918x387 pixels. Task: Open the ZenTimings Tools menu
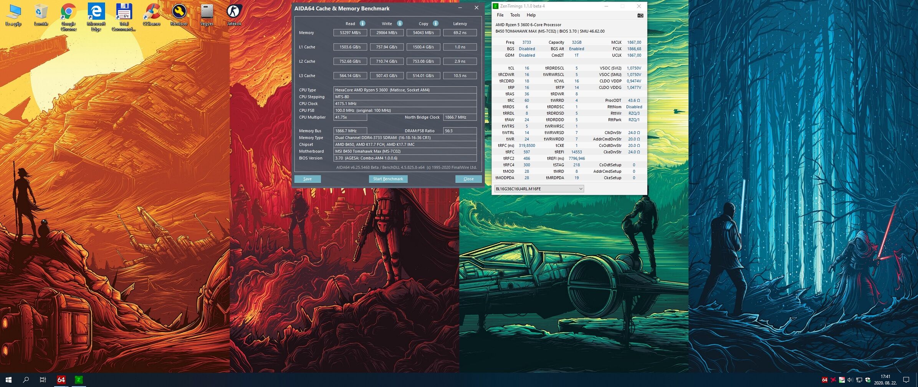(x=515, y=15)
